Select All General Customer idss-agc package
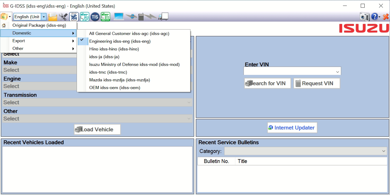 (134, 34)
